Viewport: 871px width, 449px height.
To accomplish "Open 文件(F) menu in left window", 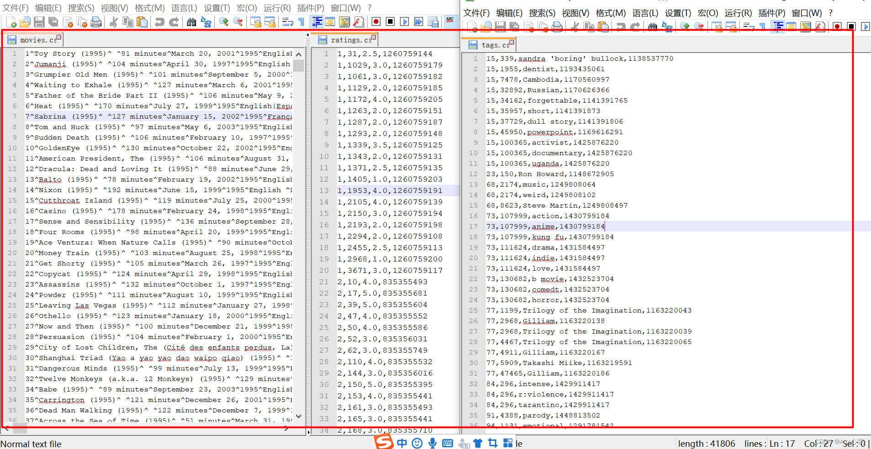I will click(x=15, y=8).
